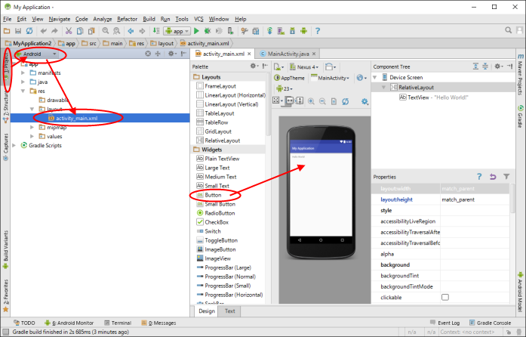Click the Run app green play icon

click(196, 31)
